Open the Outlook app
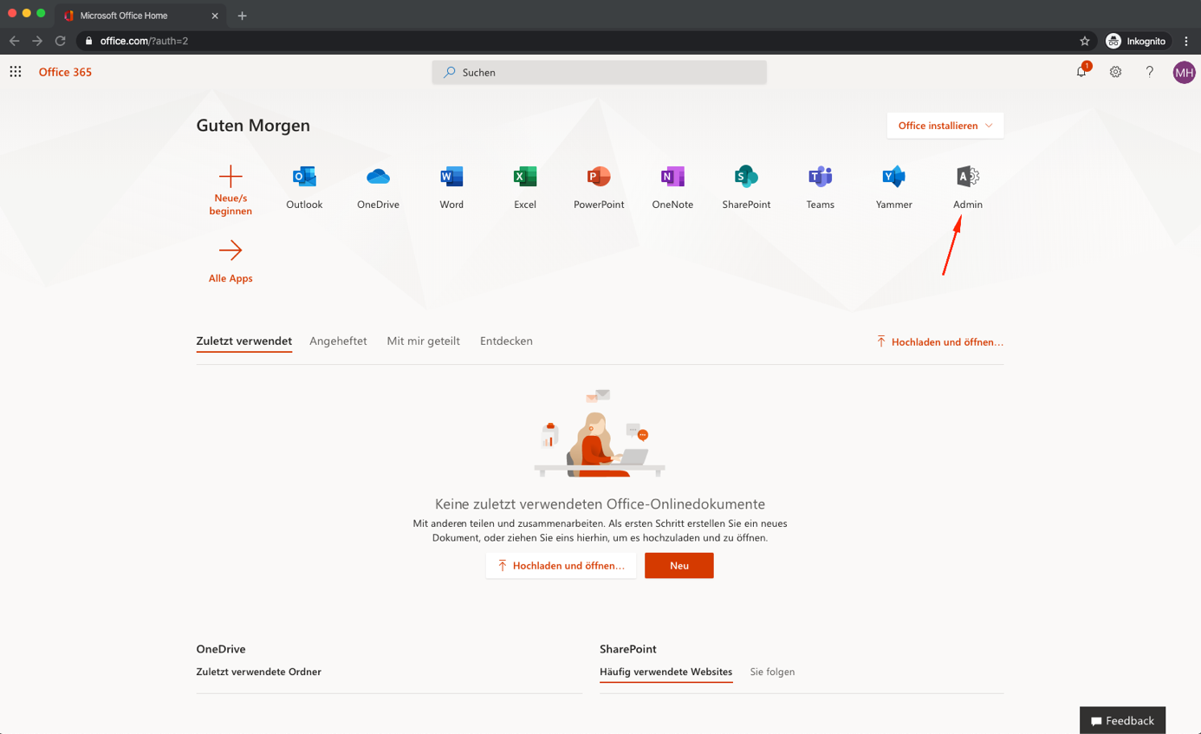 tap(304, 187)
